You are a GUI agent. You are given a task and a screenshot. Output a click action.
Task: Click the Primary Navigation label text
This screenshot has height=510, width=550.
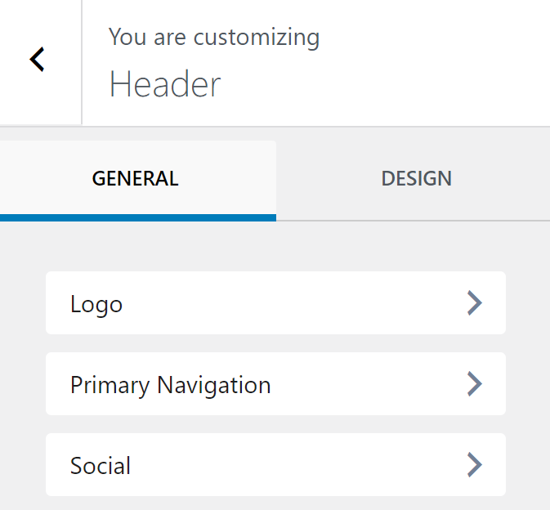pos(170,385)
